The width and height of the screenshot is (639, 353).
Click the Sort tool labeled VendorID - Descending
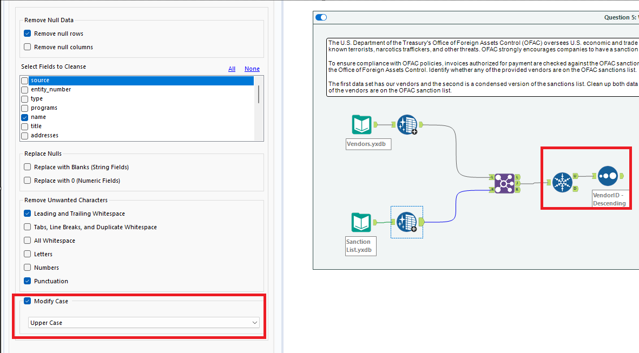(x=608, y=176)
